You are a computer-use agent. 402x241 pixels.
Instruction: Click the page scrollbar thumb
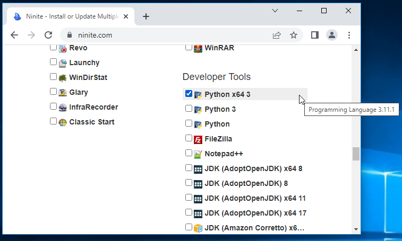(356, 154)
